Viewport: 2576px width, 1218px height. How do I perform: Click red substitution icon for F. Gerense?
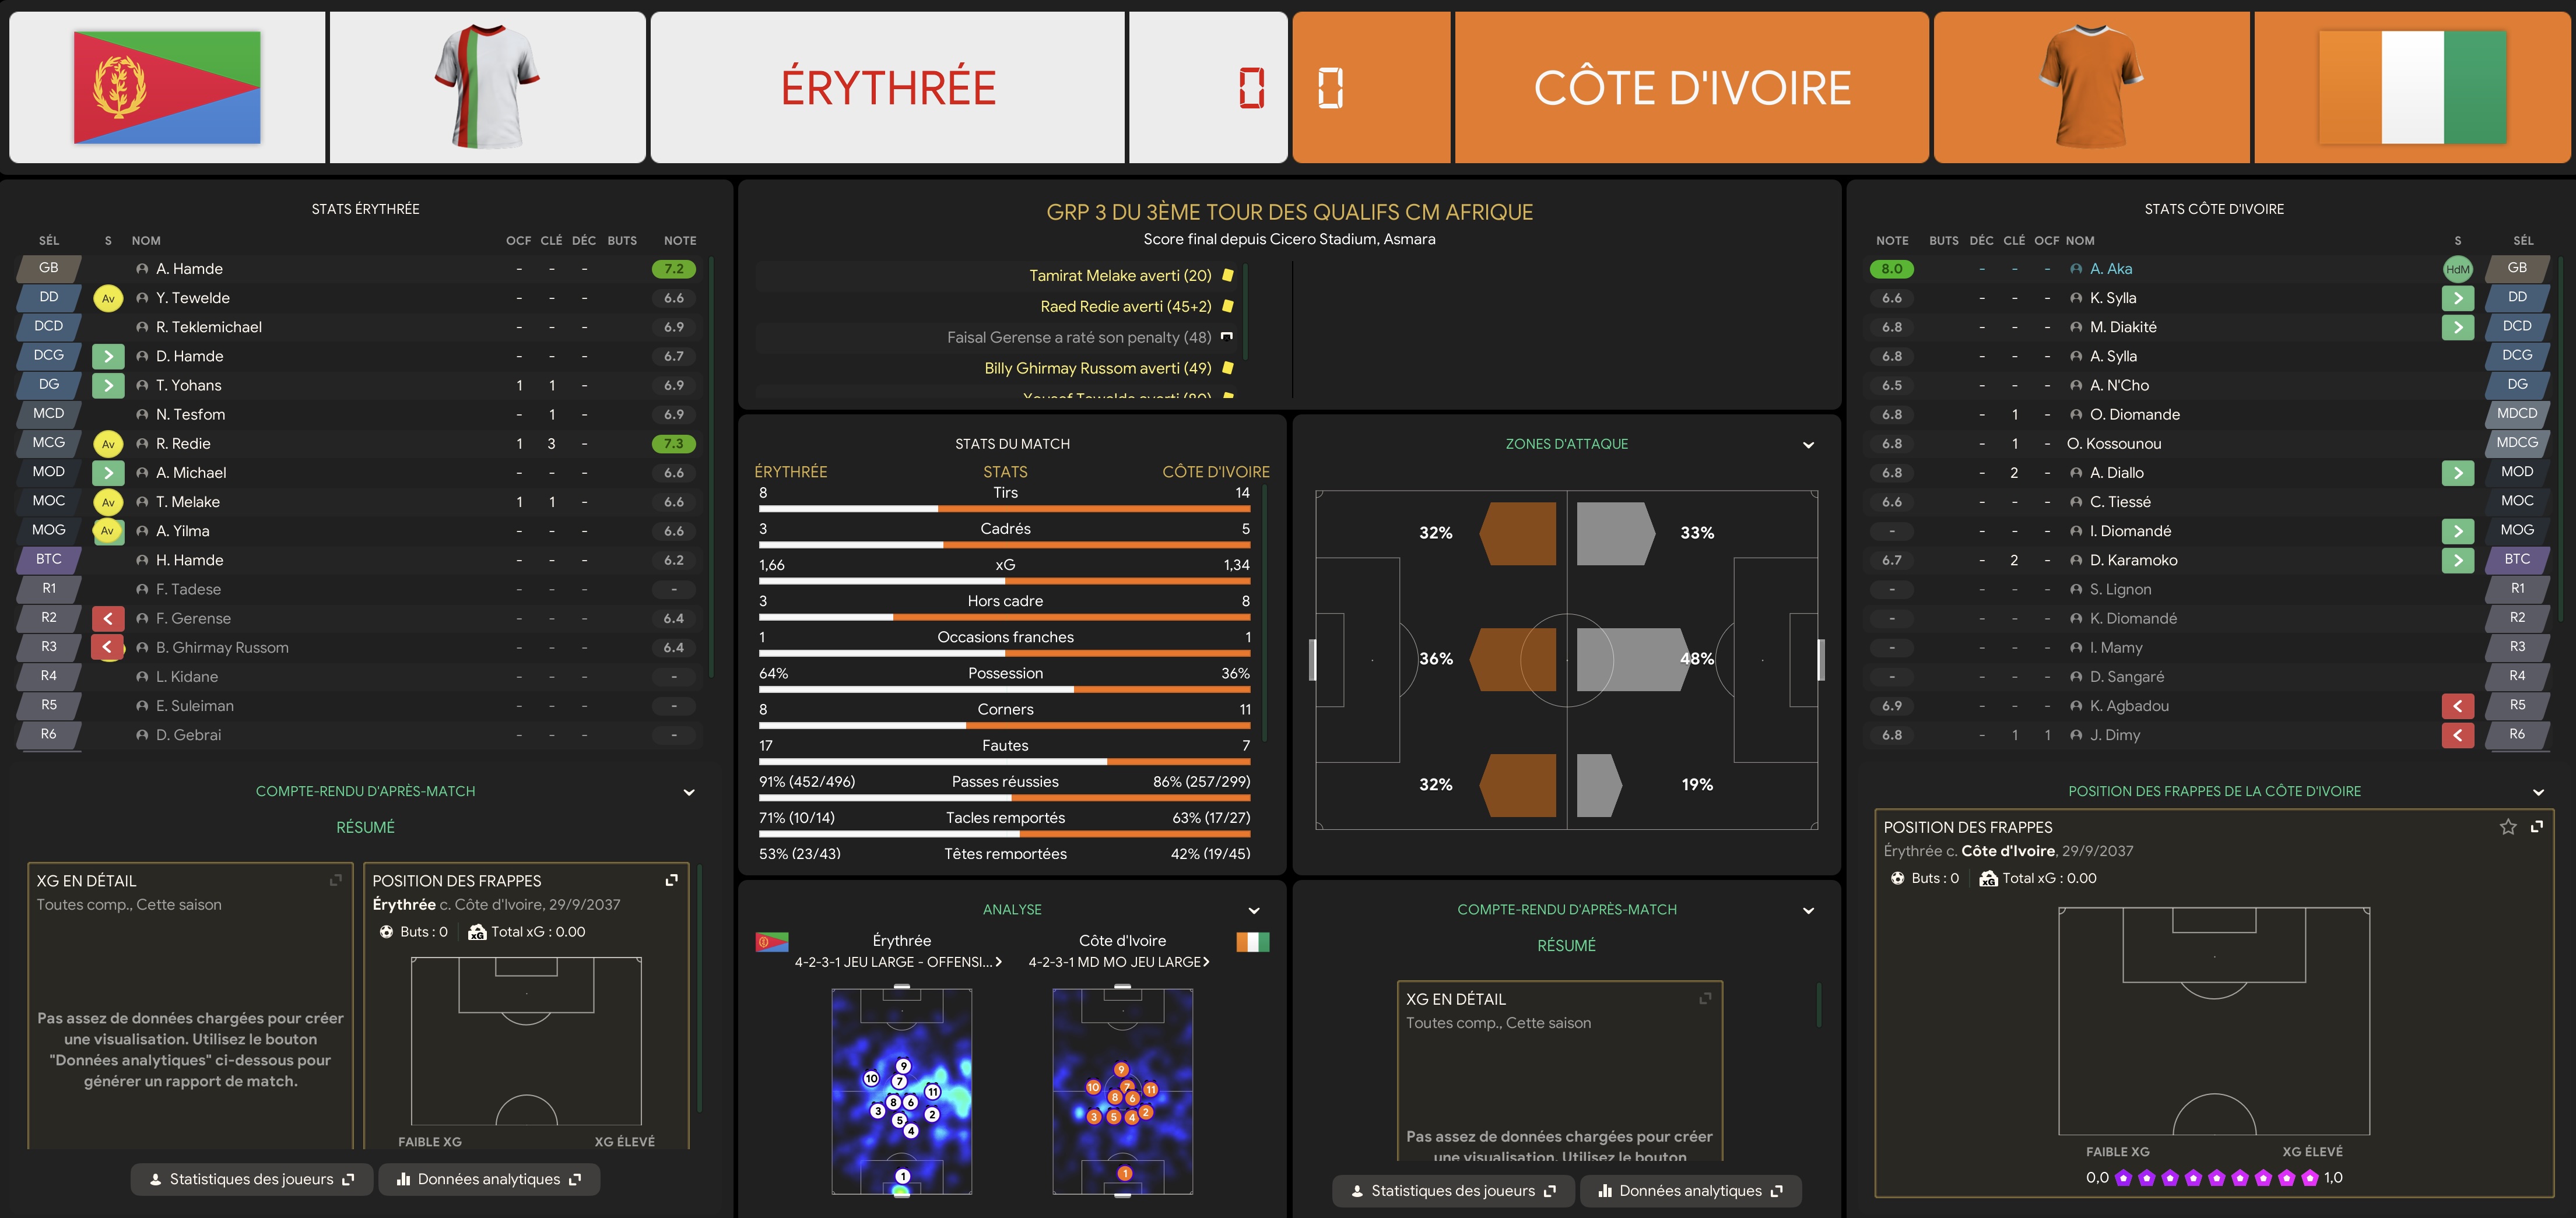click(x=108, y=618)
